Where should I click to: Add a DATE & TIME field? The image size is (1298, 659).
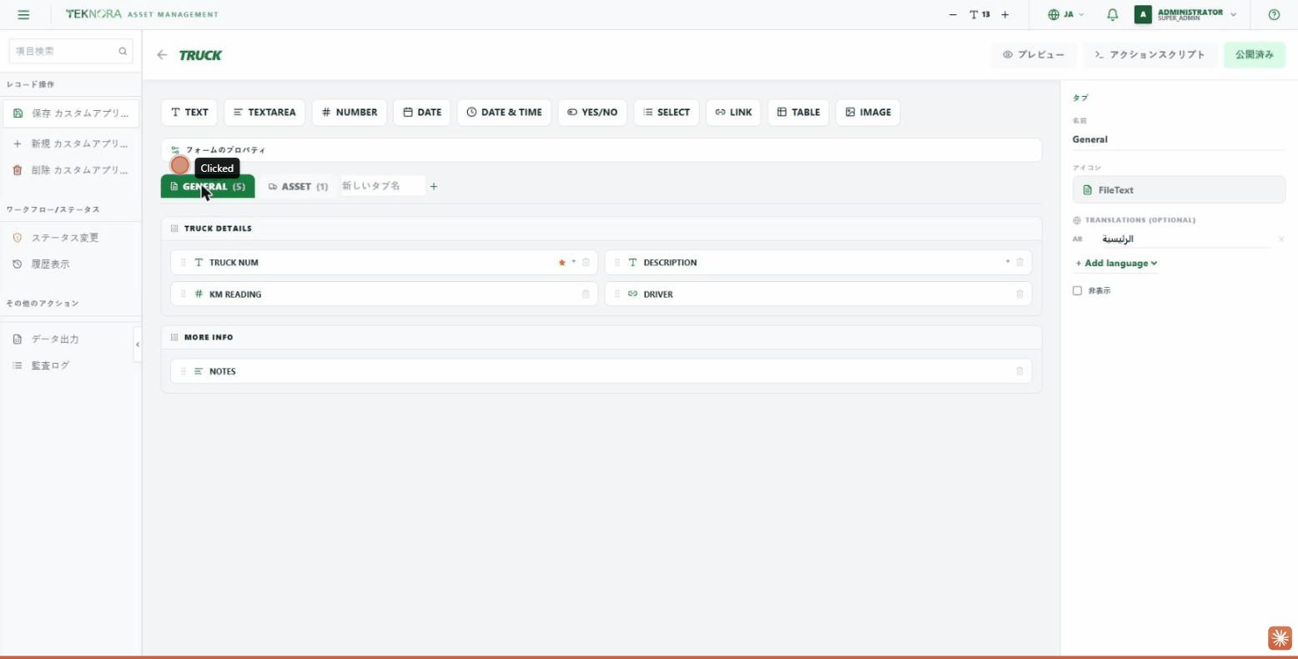(x=504, y=112)
